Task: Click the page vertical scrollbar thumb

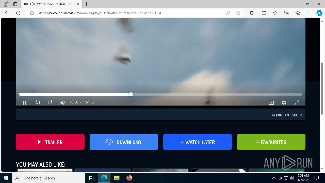Action: [x=322, y=88]
